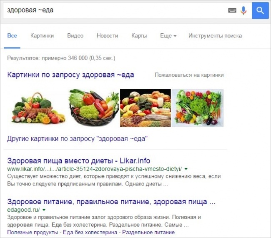Go to the Новости tab
The height and width of the screenshot is (238, 271).
click(107, 35)
